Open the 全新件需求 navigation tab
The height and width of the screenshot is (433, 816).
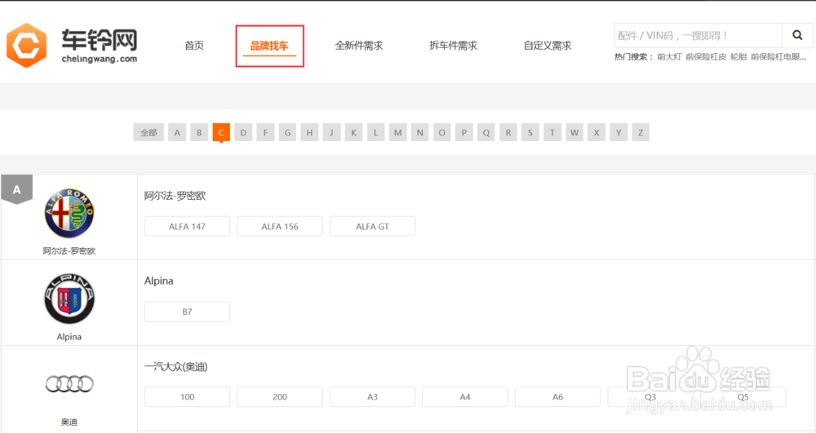click(x=358, y=46)
